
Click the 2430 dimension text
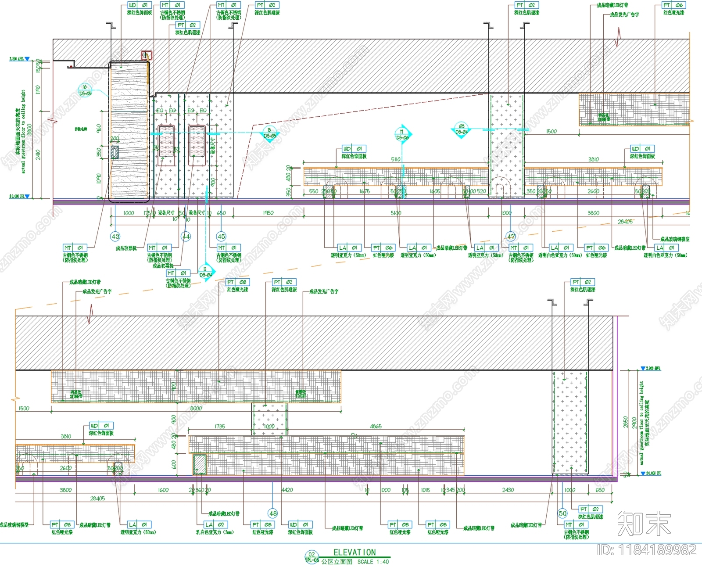click(x=508, y=490)
